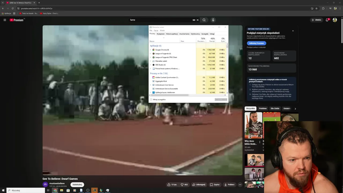Like the video with thumbs-up button

click(x=172, y=184)
